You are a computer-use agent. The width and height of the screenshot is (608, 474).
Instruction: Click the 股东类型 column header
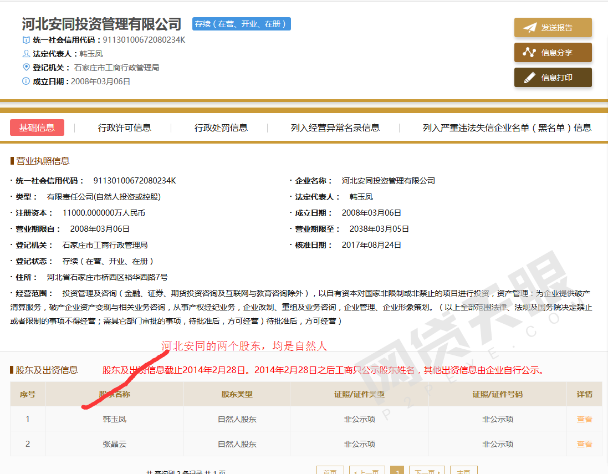click(x=237, y=394)
